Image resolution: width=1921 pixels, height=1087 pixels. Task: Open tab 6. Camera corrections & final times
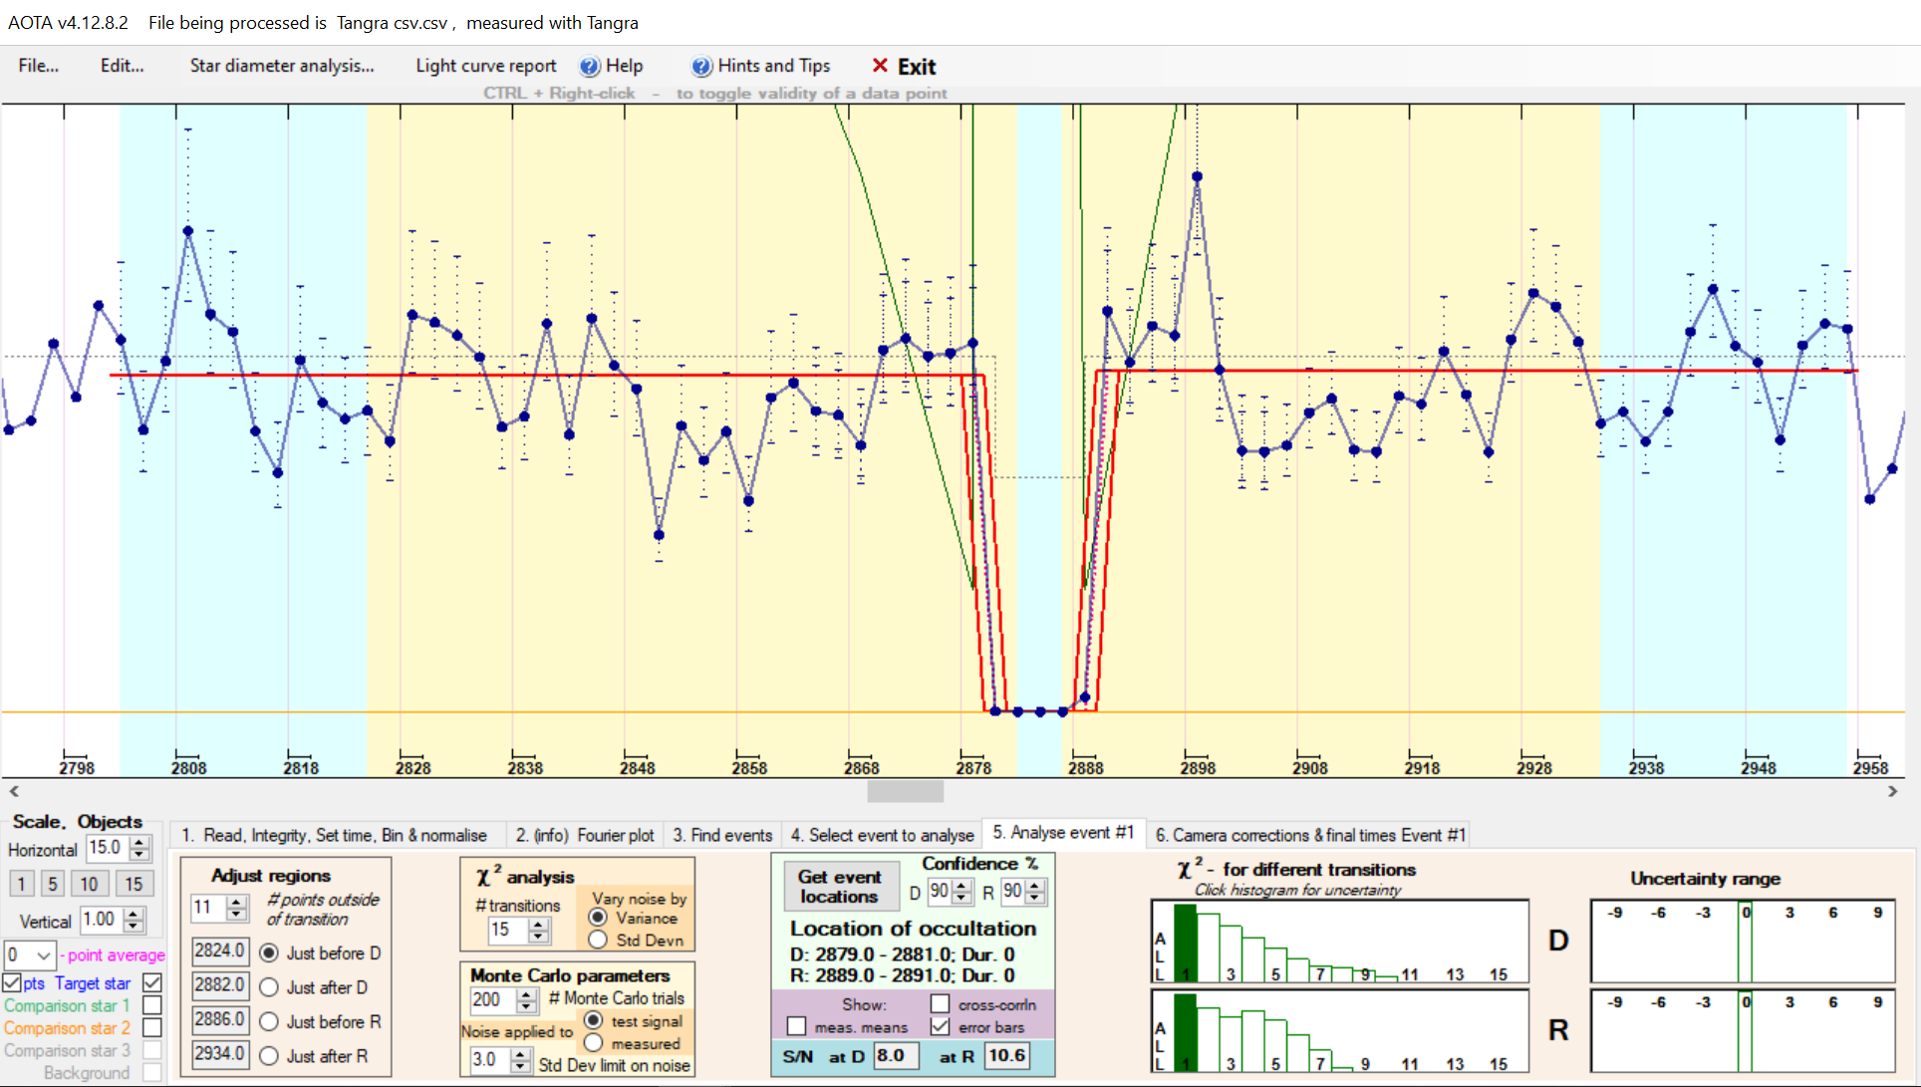coord(1310,835)
